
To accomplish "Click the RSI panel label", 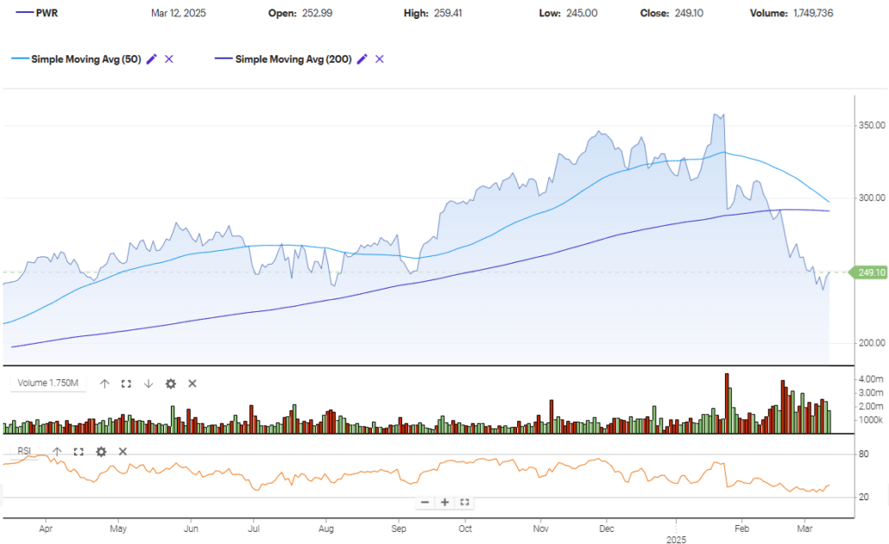I will tap(23, 451).
